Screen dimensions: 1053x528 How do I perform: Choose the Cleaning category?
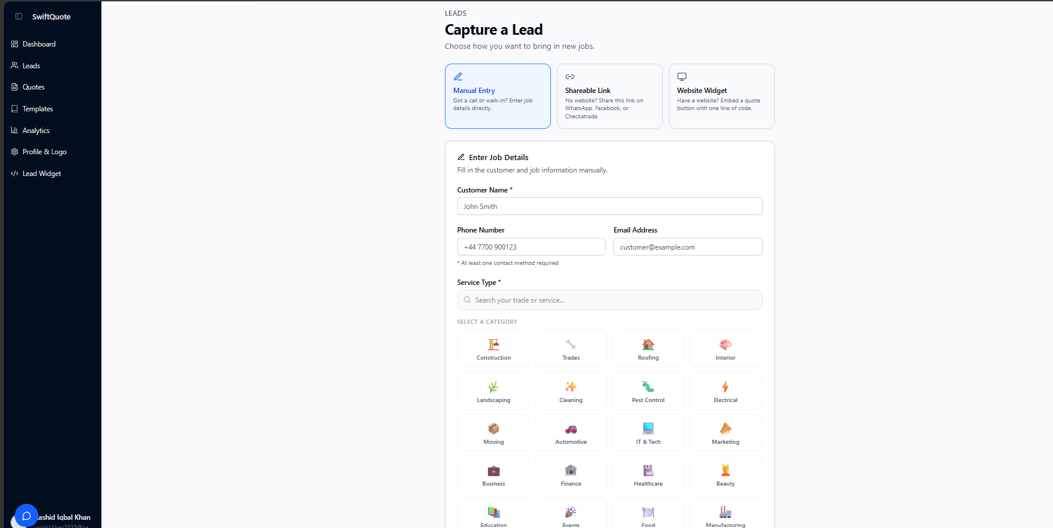pos(571,391)
